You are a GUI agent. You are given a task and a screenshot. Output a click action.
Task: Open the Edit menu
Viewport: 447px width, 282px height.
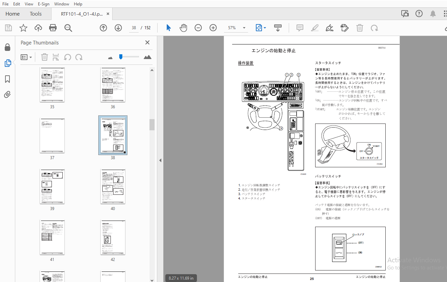click(17, 4)
